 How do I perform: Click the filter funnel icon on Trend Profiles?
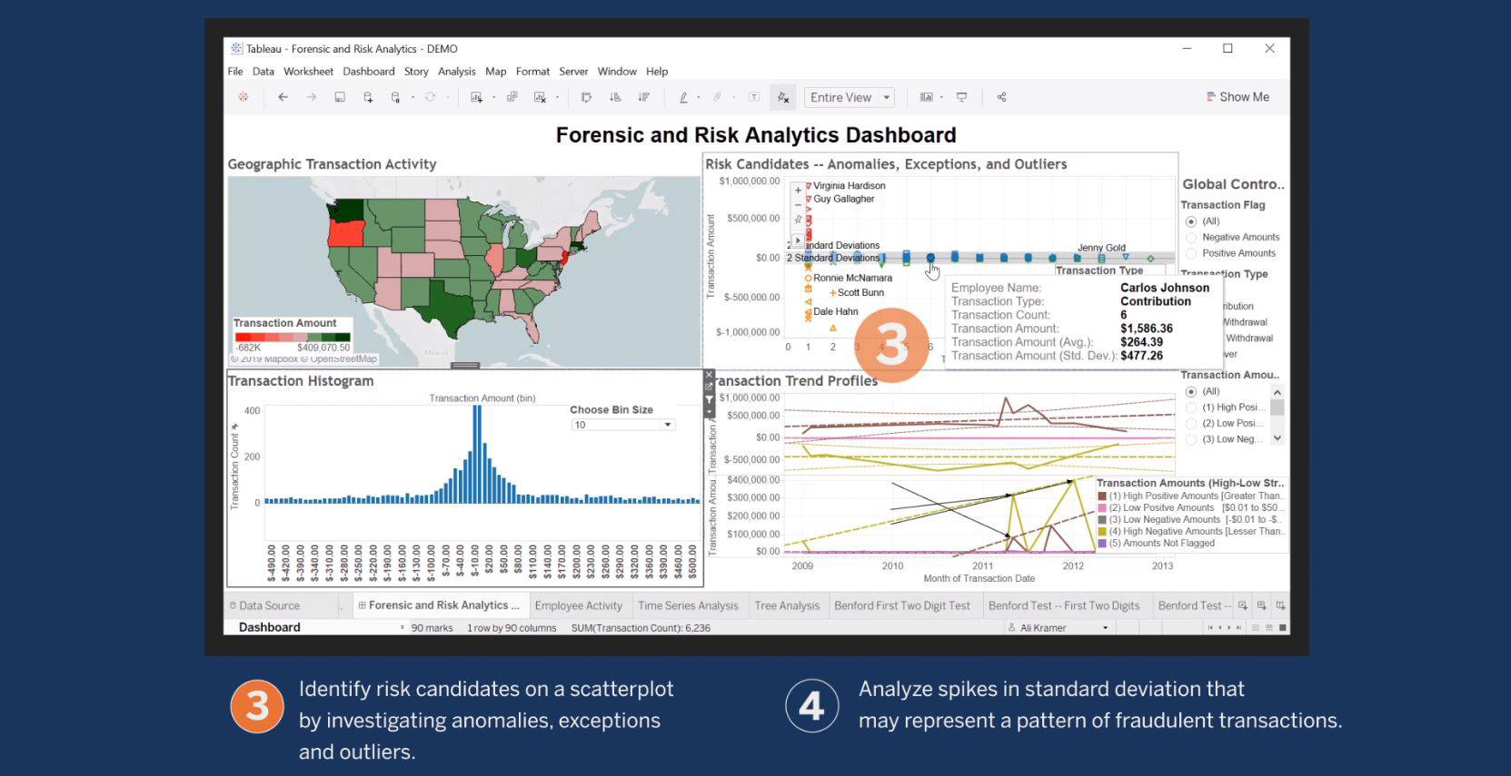(710, 399)
